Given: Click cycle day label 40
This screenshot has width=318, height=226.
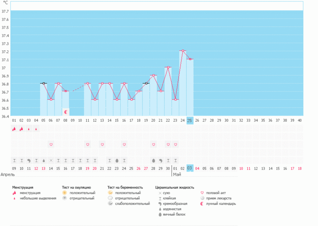Looking at the screenshot, I should [299, 120].
